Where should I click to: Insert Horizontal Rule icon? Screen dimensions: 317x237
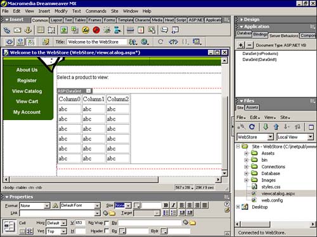click(x=130, y=30)
